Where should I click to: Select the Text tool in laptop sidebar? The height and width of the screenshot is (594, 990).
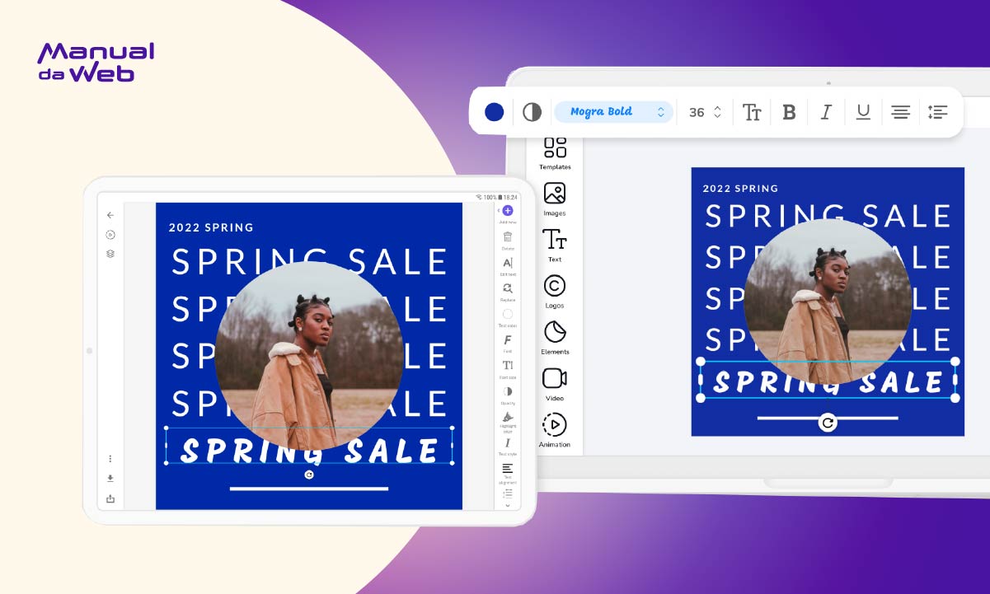click(555, 245)
